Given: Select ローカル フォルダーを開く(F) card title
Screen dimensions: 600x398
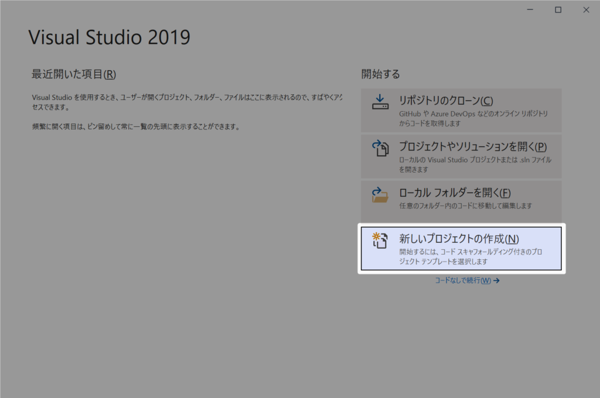Looking at the screenshot, I should point(455,193).
